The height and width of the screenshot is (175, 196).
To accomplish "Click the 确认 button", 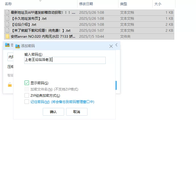I will (53, 112).
